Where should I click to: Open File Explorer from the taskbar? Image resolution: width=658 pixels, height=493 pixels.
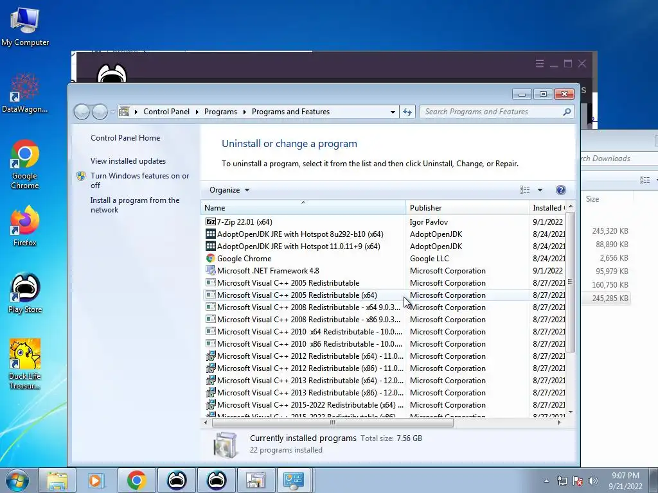click(57, 480)
